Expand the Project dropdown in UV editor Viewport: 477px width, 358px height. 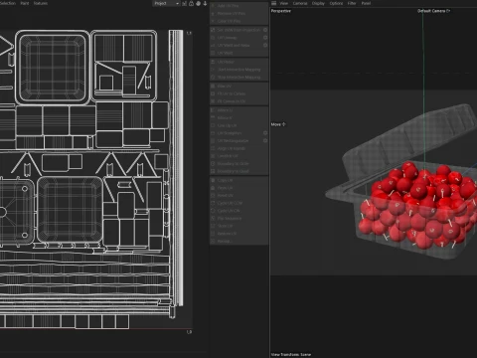point(166,3)
